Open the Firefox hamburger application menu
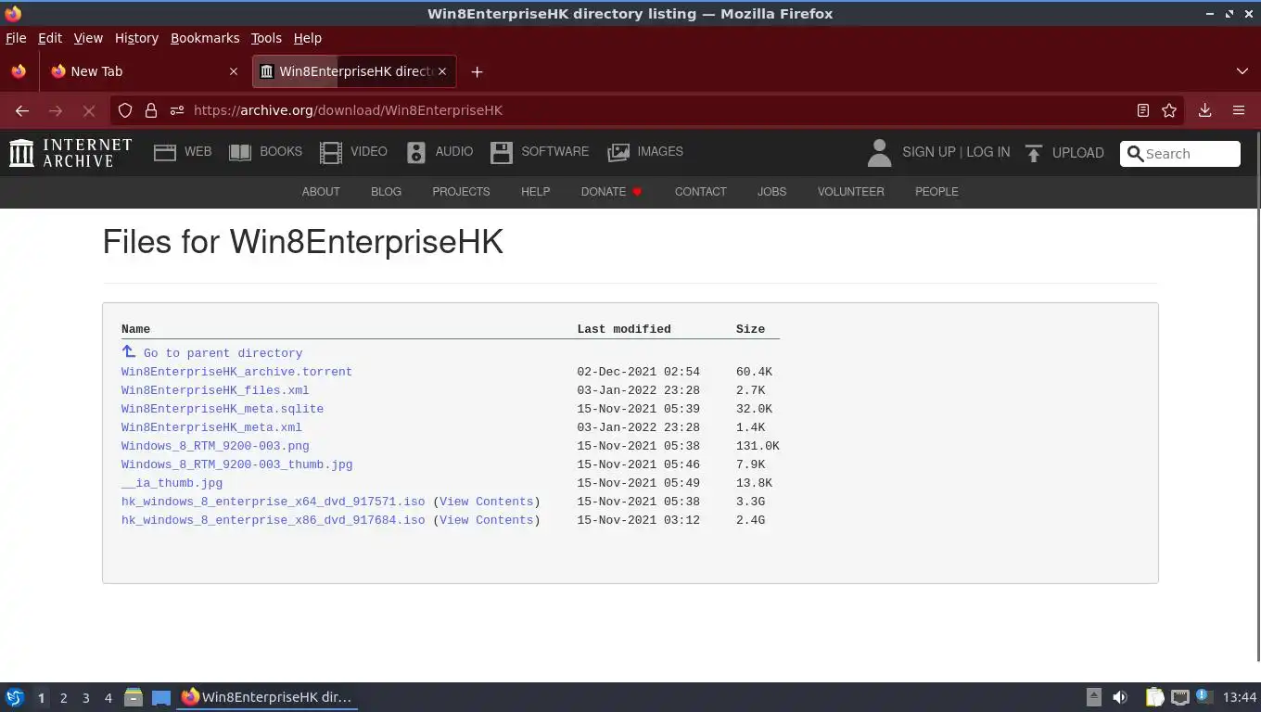The height and width of the screenshot is (712, 1261). [x=1239, y=110]
